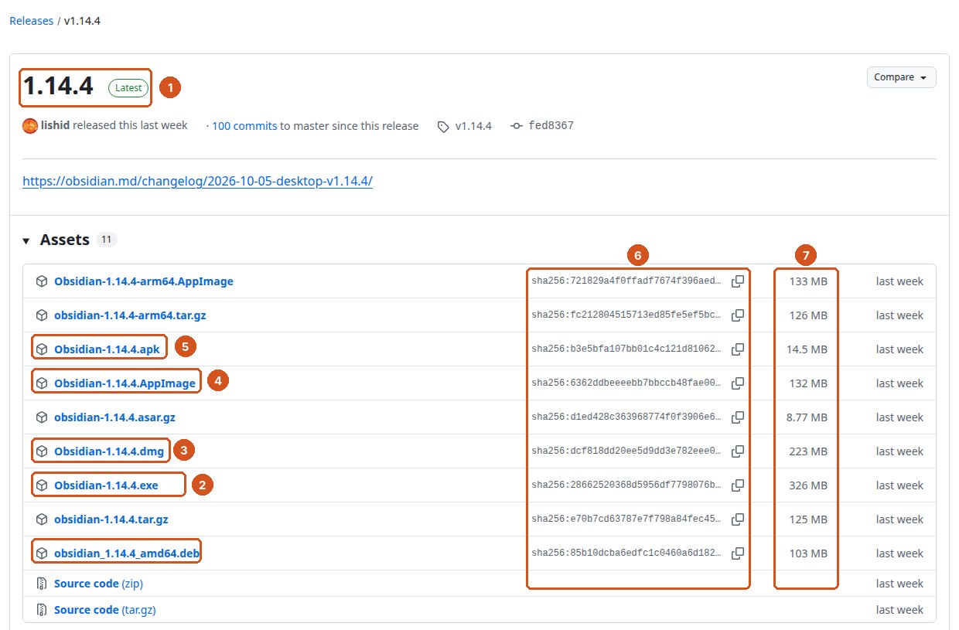Viewport: 959px width, 630px height.
Task: Click the 8.77 MB file size
Action: pyautogui.click(x=807, y=417)
